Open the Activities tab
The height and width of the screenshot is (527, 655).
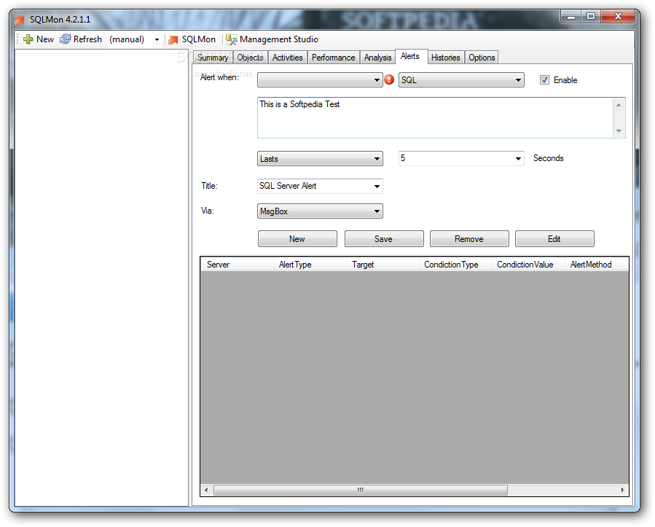(x=287, y=58)
